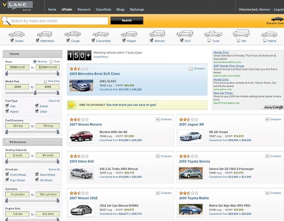Image resolution: width=284 pixels, height=221 pixels.
Task: Go to the Research section
Action: [x=84, y=10]
